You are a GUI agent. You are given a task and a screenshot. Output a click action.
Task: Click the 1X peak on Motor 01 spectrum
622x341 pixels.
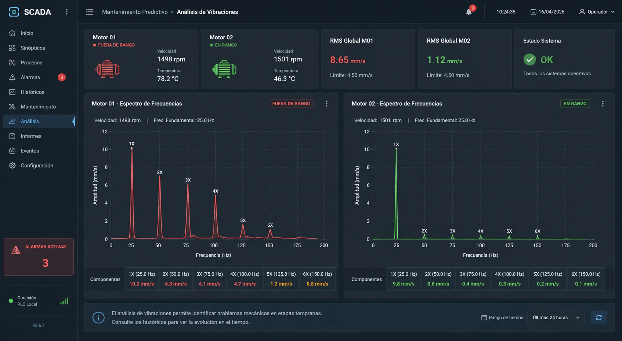pos(132,148)
